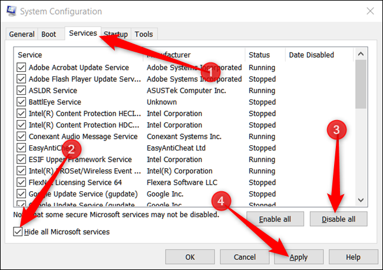Click the scroll down arrow in services list
The width and height of the screenshot is (383, 270).
point(361,200)
